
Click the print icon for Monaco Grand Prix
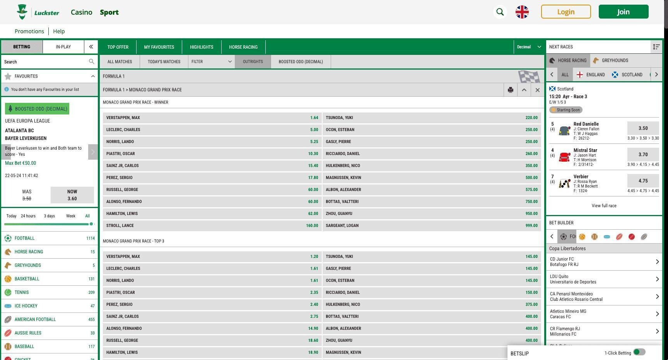click(x=510, y=90)
